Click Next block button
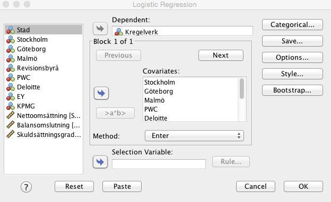This screenshot has width=331, height=202. point(221,56)
